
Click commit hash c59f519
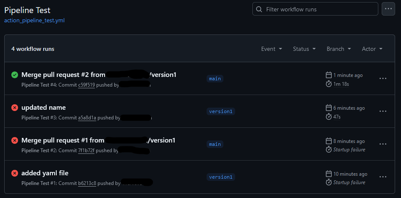[x=86, y=85]
